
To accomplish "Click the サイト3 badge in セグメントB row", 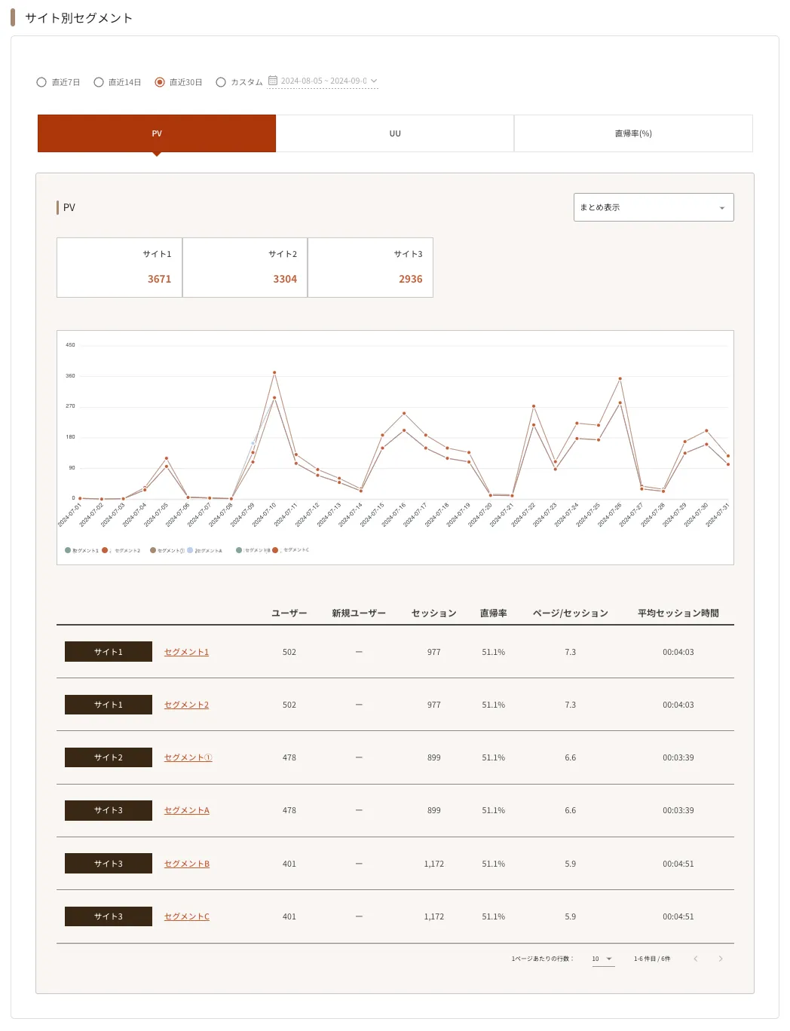I will pyautogui.click(x=109, y=864).
